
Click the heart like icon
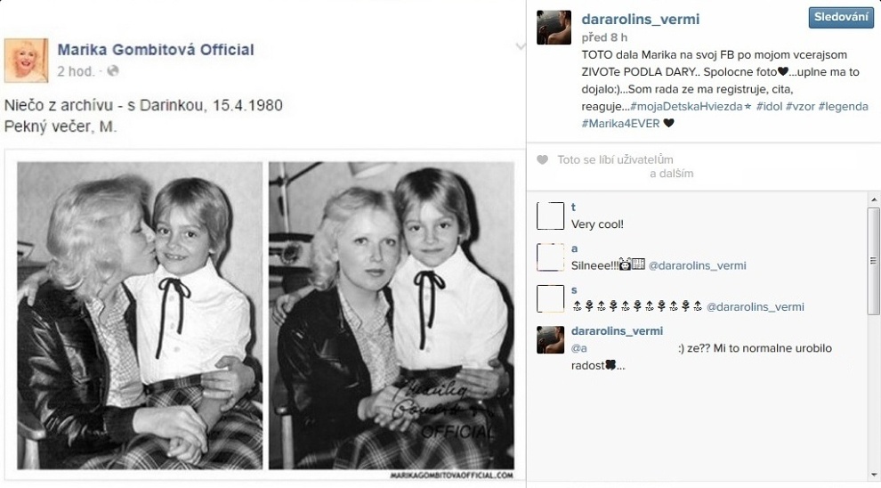(542, 159)
